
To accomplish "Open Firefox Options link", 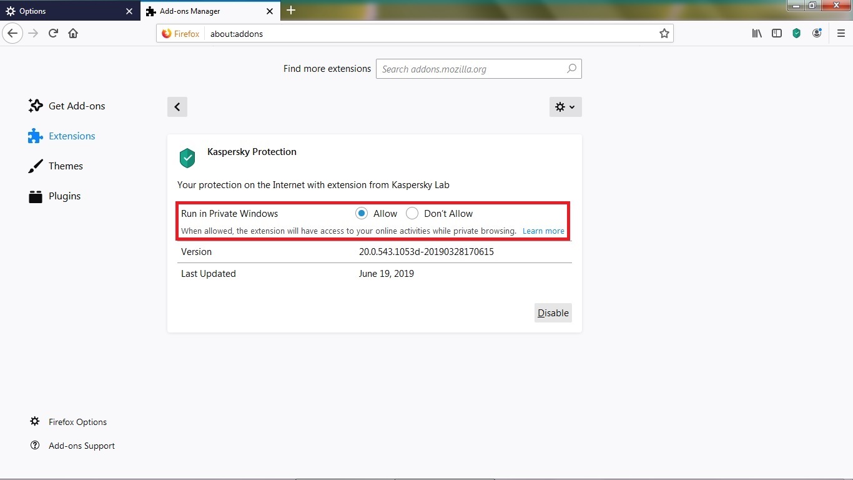I will [69, 422].
